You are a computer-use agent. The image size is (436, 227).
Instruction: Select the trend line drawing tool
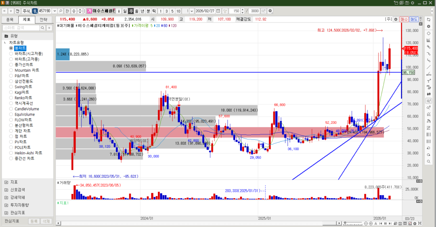click(428, 67)
